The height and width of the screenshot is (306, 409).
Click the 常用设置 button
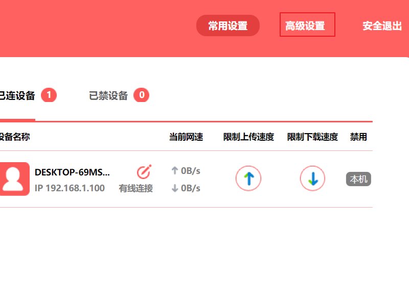coord(228,25)
